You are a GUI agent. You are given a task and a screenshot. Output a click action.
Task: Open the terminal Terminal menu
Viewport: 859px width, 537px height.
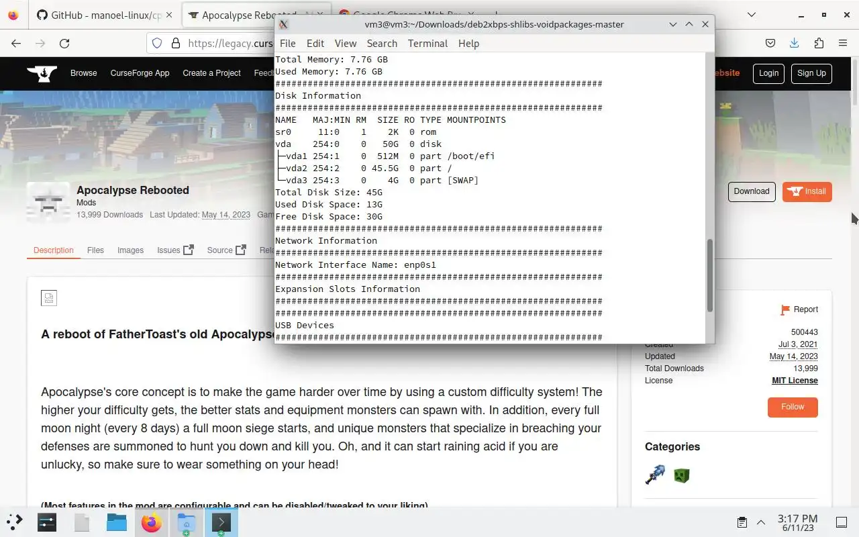[427, 43]
